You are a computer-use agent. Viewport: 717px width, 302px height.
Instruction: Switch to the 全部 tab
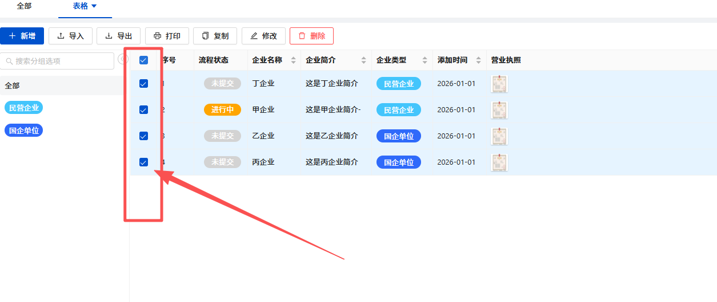[x=24, y=6]
